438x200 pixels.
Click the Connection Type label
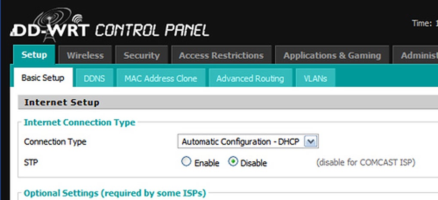55,142
